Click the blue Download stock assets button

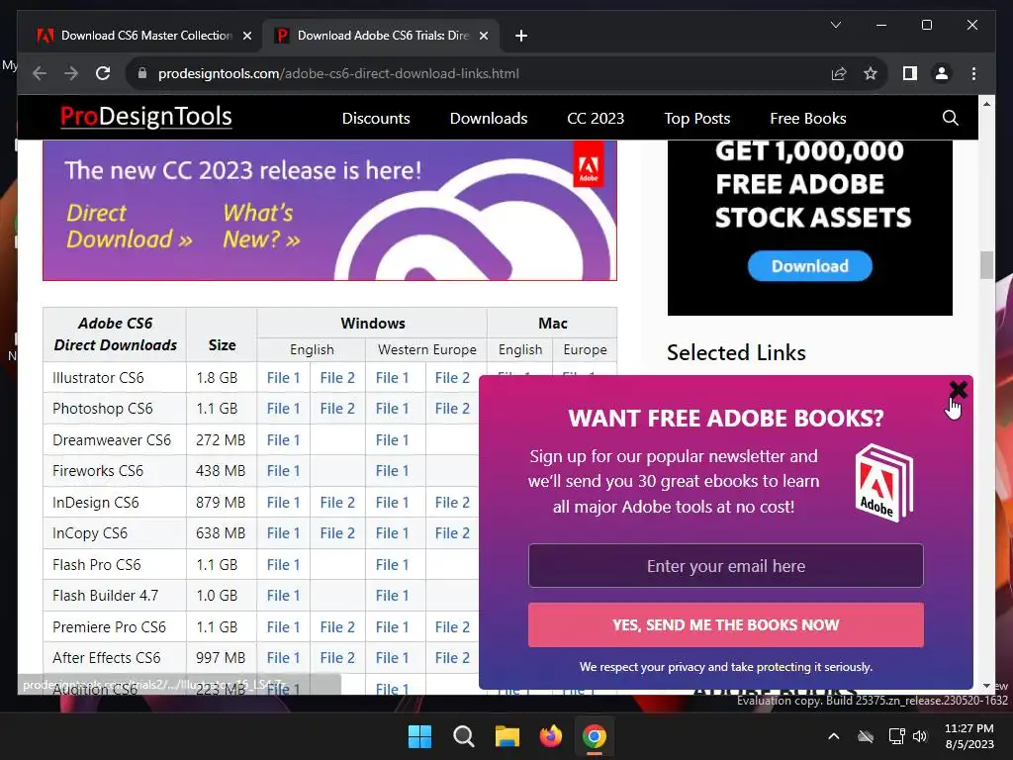pos(809,265)
